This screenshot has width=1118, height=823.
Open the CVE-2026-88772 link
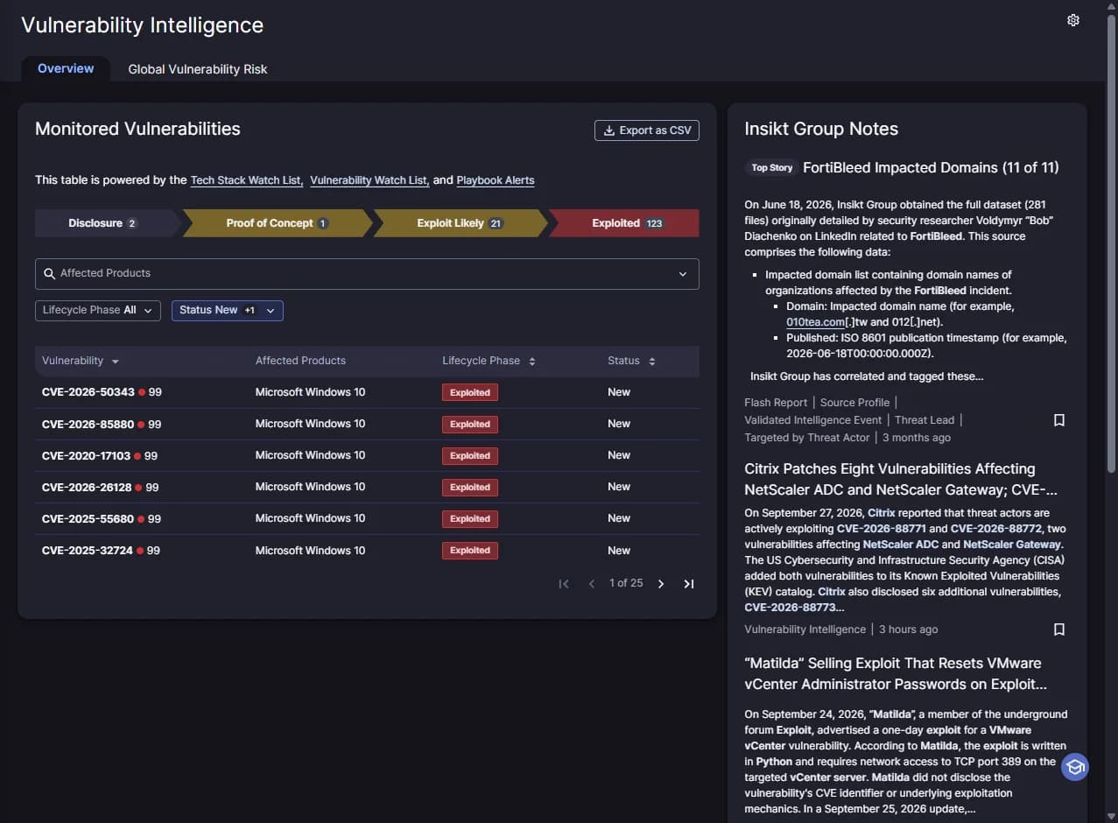click(996, 529)
